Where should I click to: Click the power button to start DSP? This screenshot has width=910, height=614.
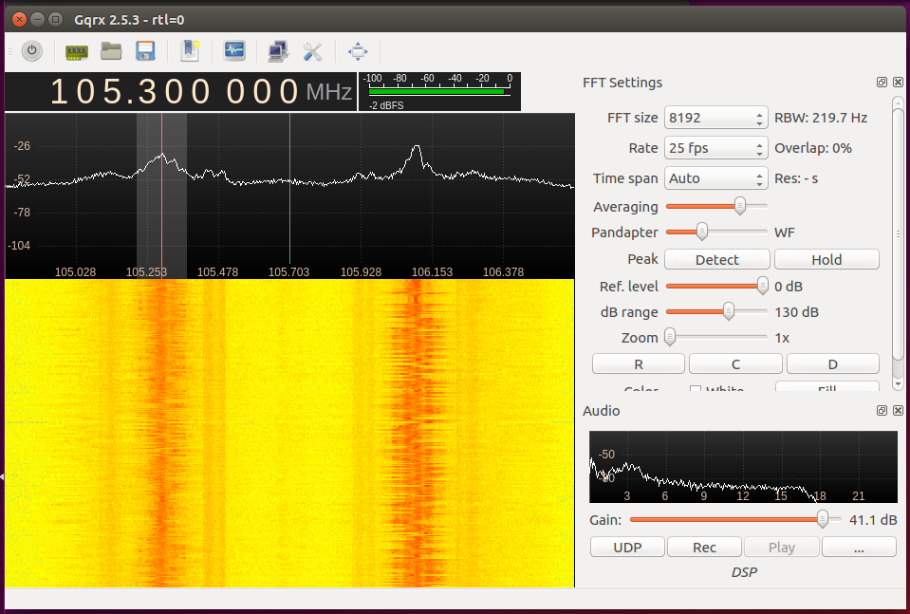(32, 51)
